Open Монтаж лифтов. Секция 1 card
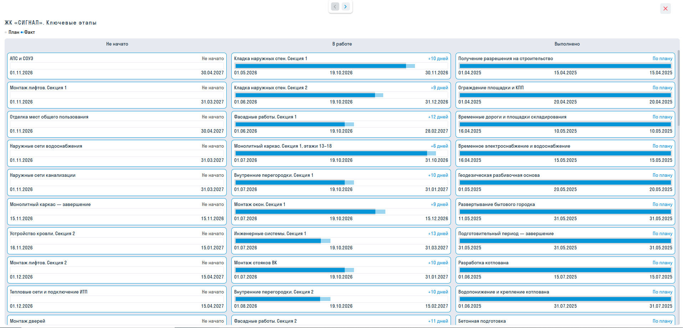The image size is (683, 328). click(x=117, y=95)
